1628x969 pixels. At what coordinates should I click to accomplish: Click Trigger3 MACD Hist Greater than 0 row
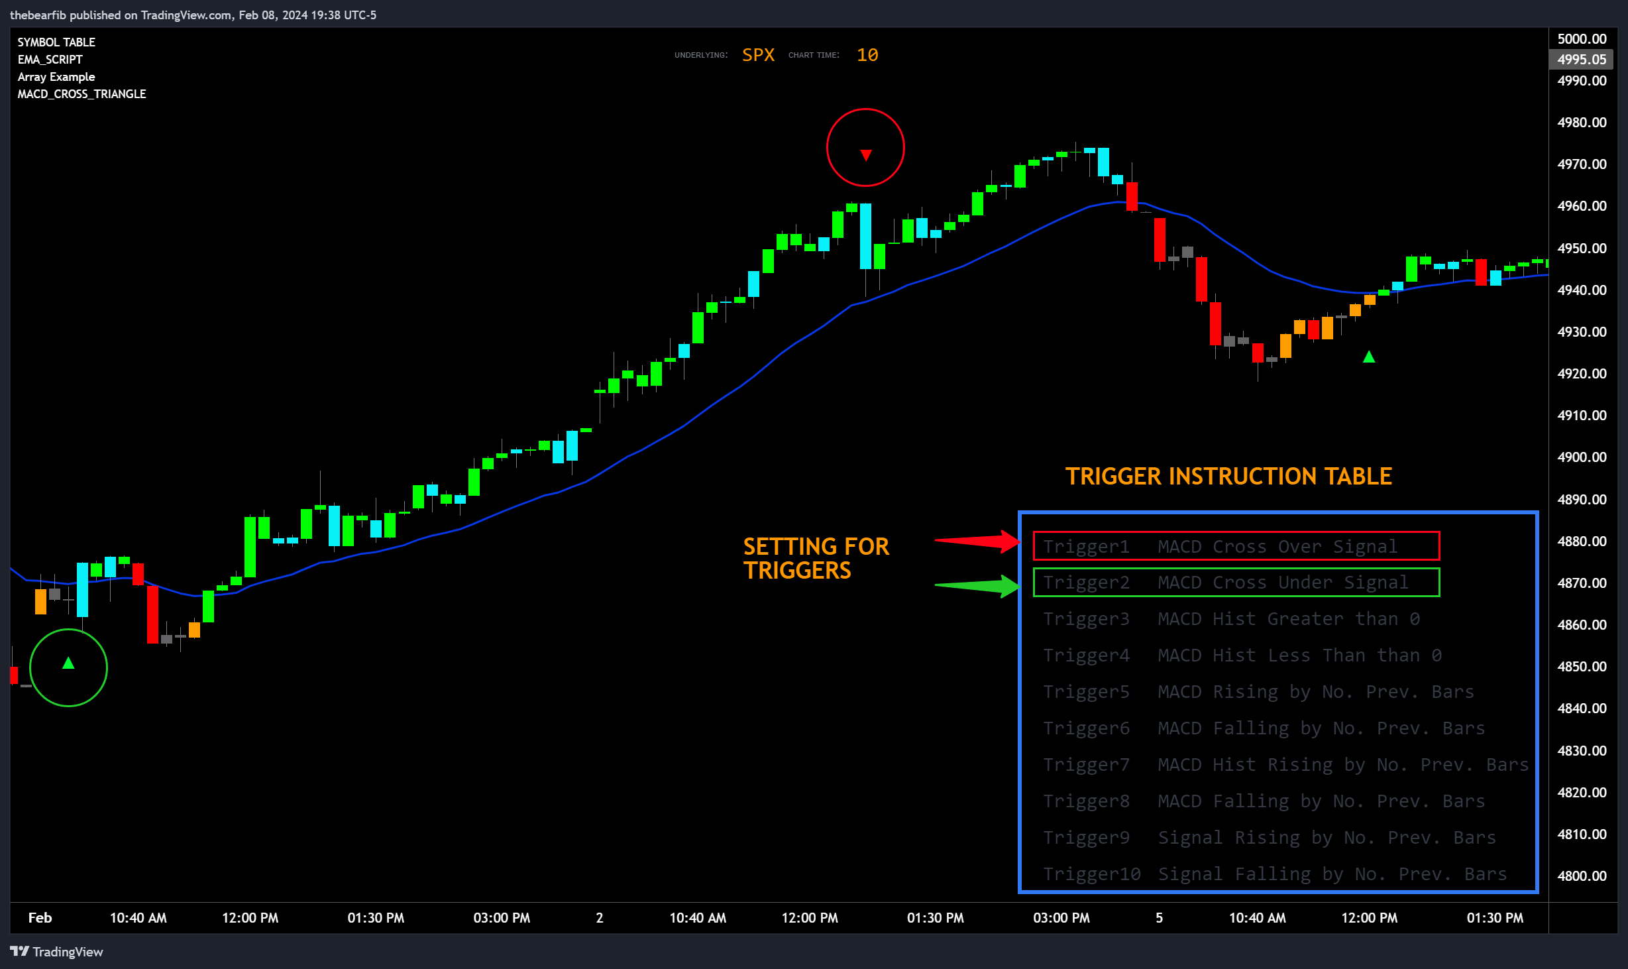coord(1232,619)
